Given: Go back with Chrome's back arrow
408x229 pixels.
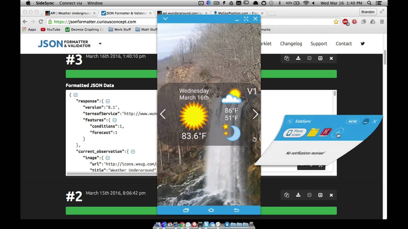Looking at the screenshot, I should [25, 22].
